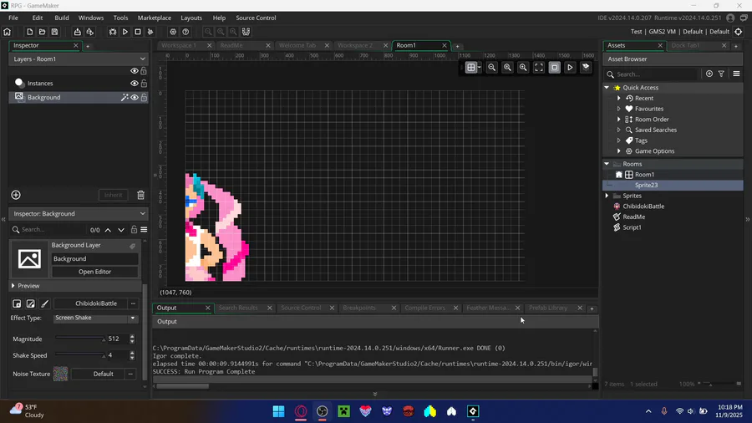Viewport: 752px width, 423px height.
Task: Clean the project cache with the broom icon
Action: [x=150, y=32]
